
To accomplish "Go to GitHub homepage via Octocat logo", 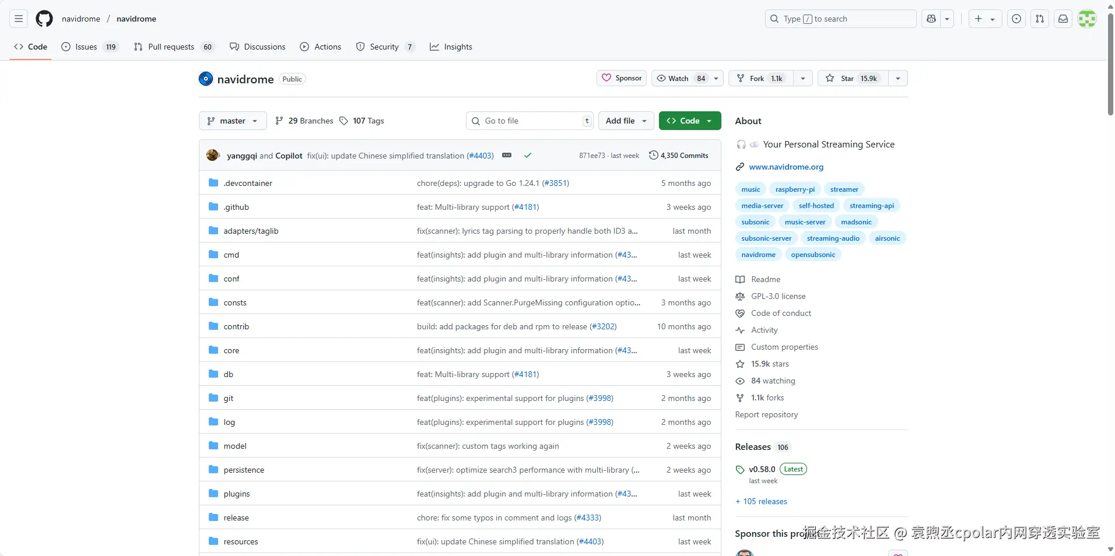I will 44,19.
